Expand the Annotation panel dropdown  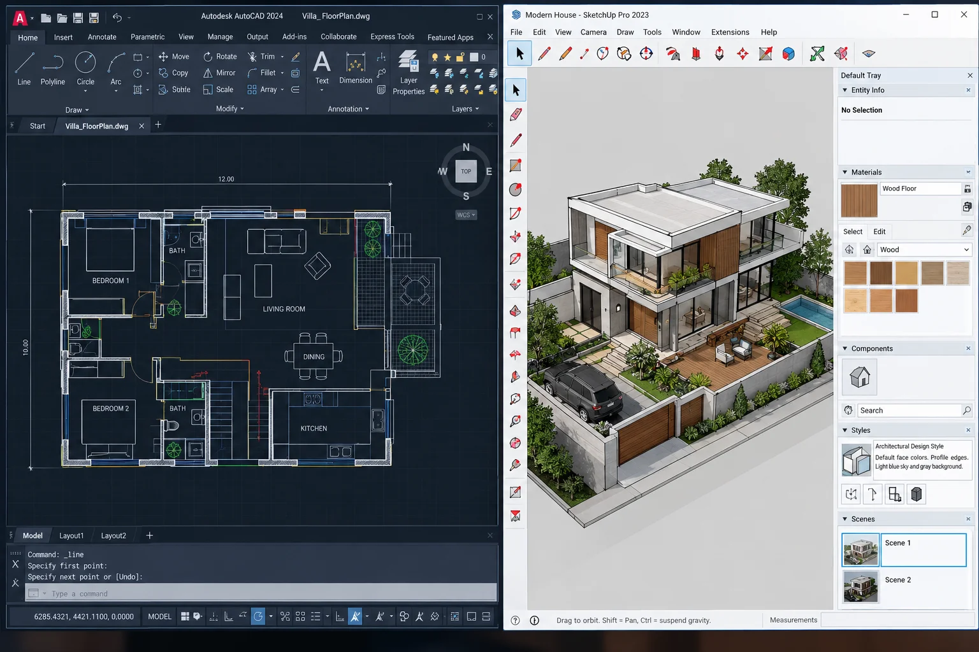click(x=349, y=109)
